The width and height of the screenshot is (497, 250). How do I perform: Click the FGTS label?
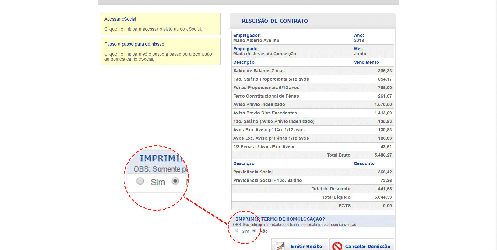[x=345, y=206]
